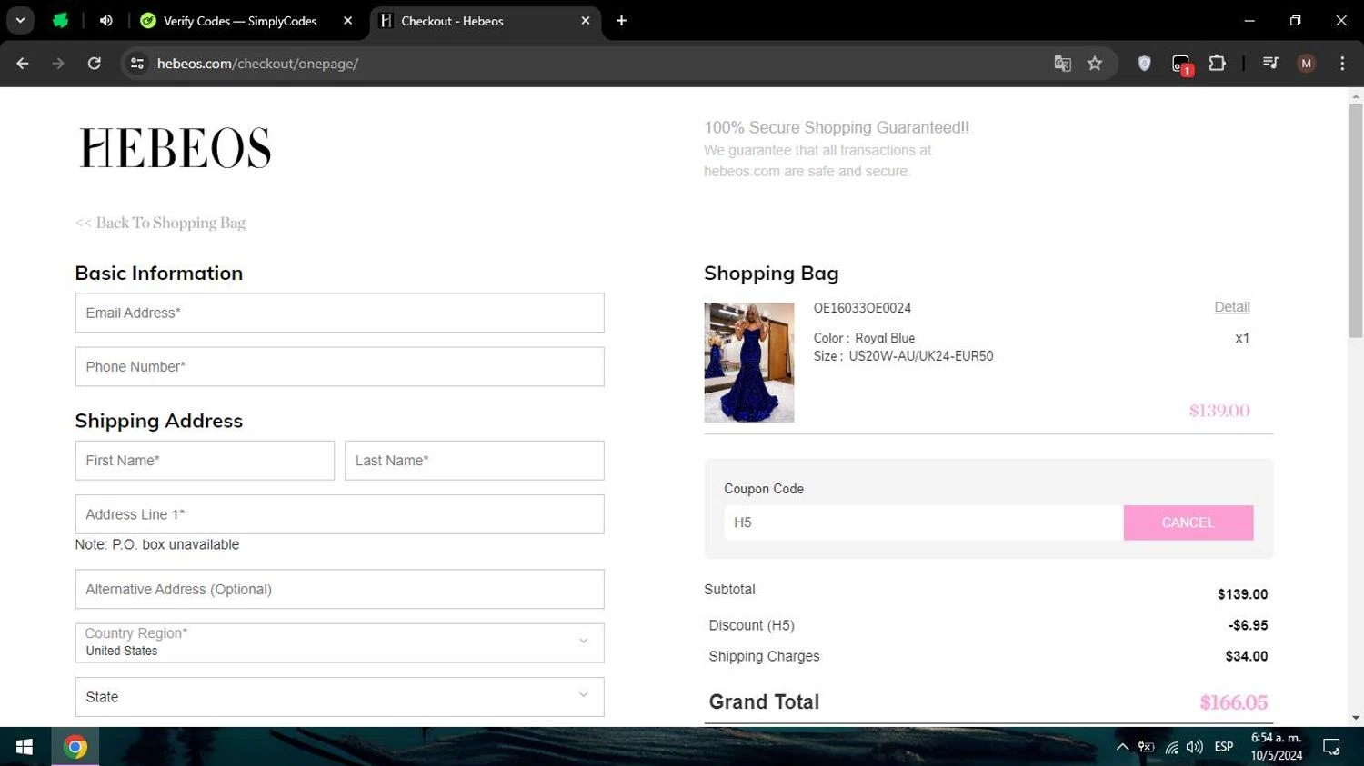The image size is (1364, 766).
Task: Click the Size US20W-AU/UK24-EUR50 text
Action: click(x=903, y=356)
